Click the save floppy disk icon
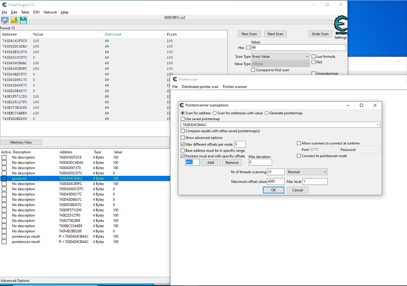407x286 pixels. tap(23, 20)
